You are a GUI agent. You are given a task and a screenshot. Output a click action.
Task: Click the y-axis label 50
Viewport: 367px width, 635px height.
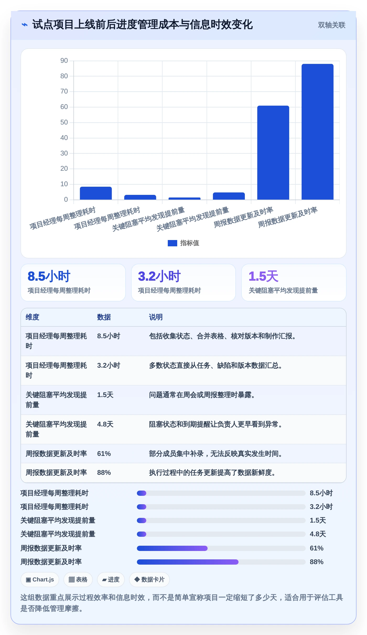(64, 122)
